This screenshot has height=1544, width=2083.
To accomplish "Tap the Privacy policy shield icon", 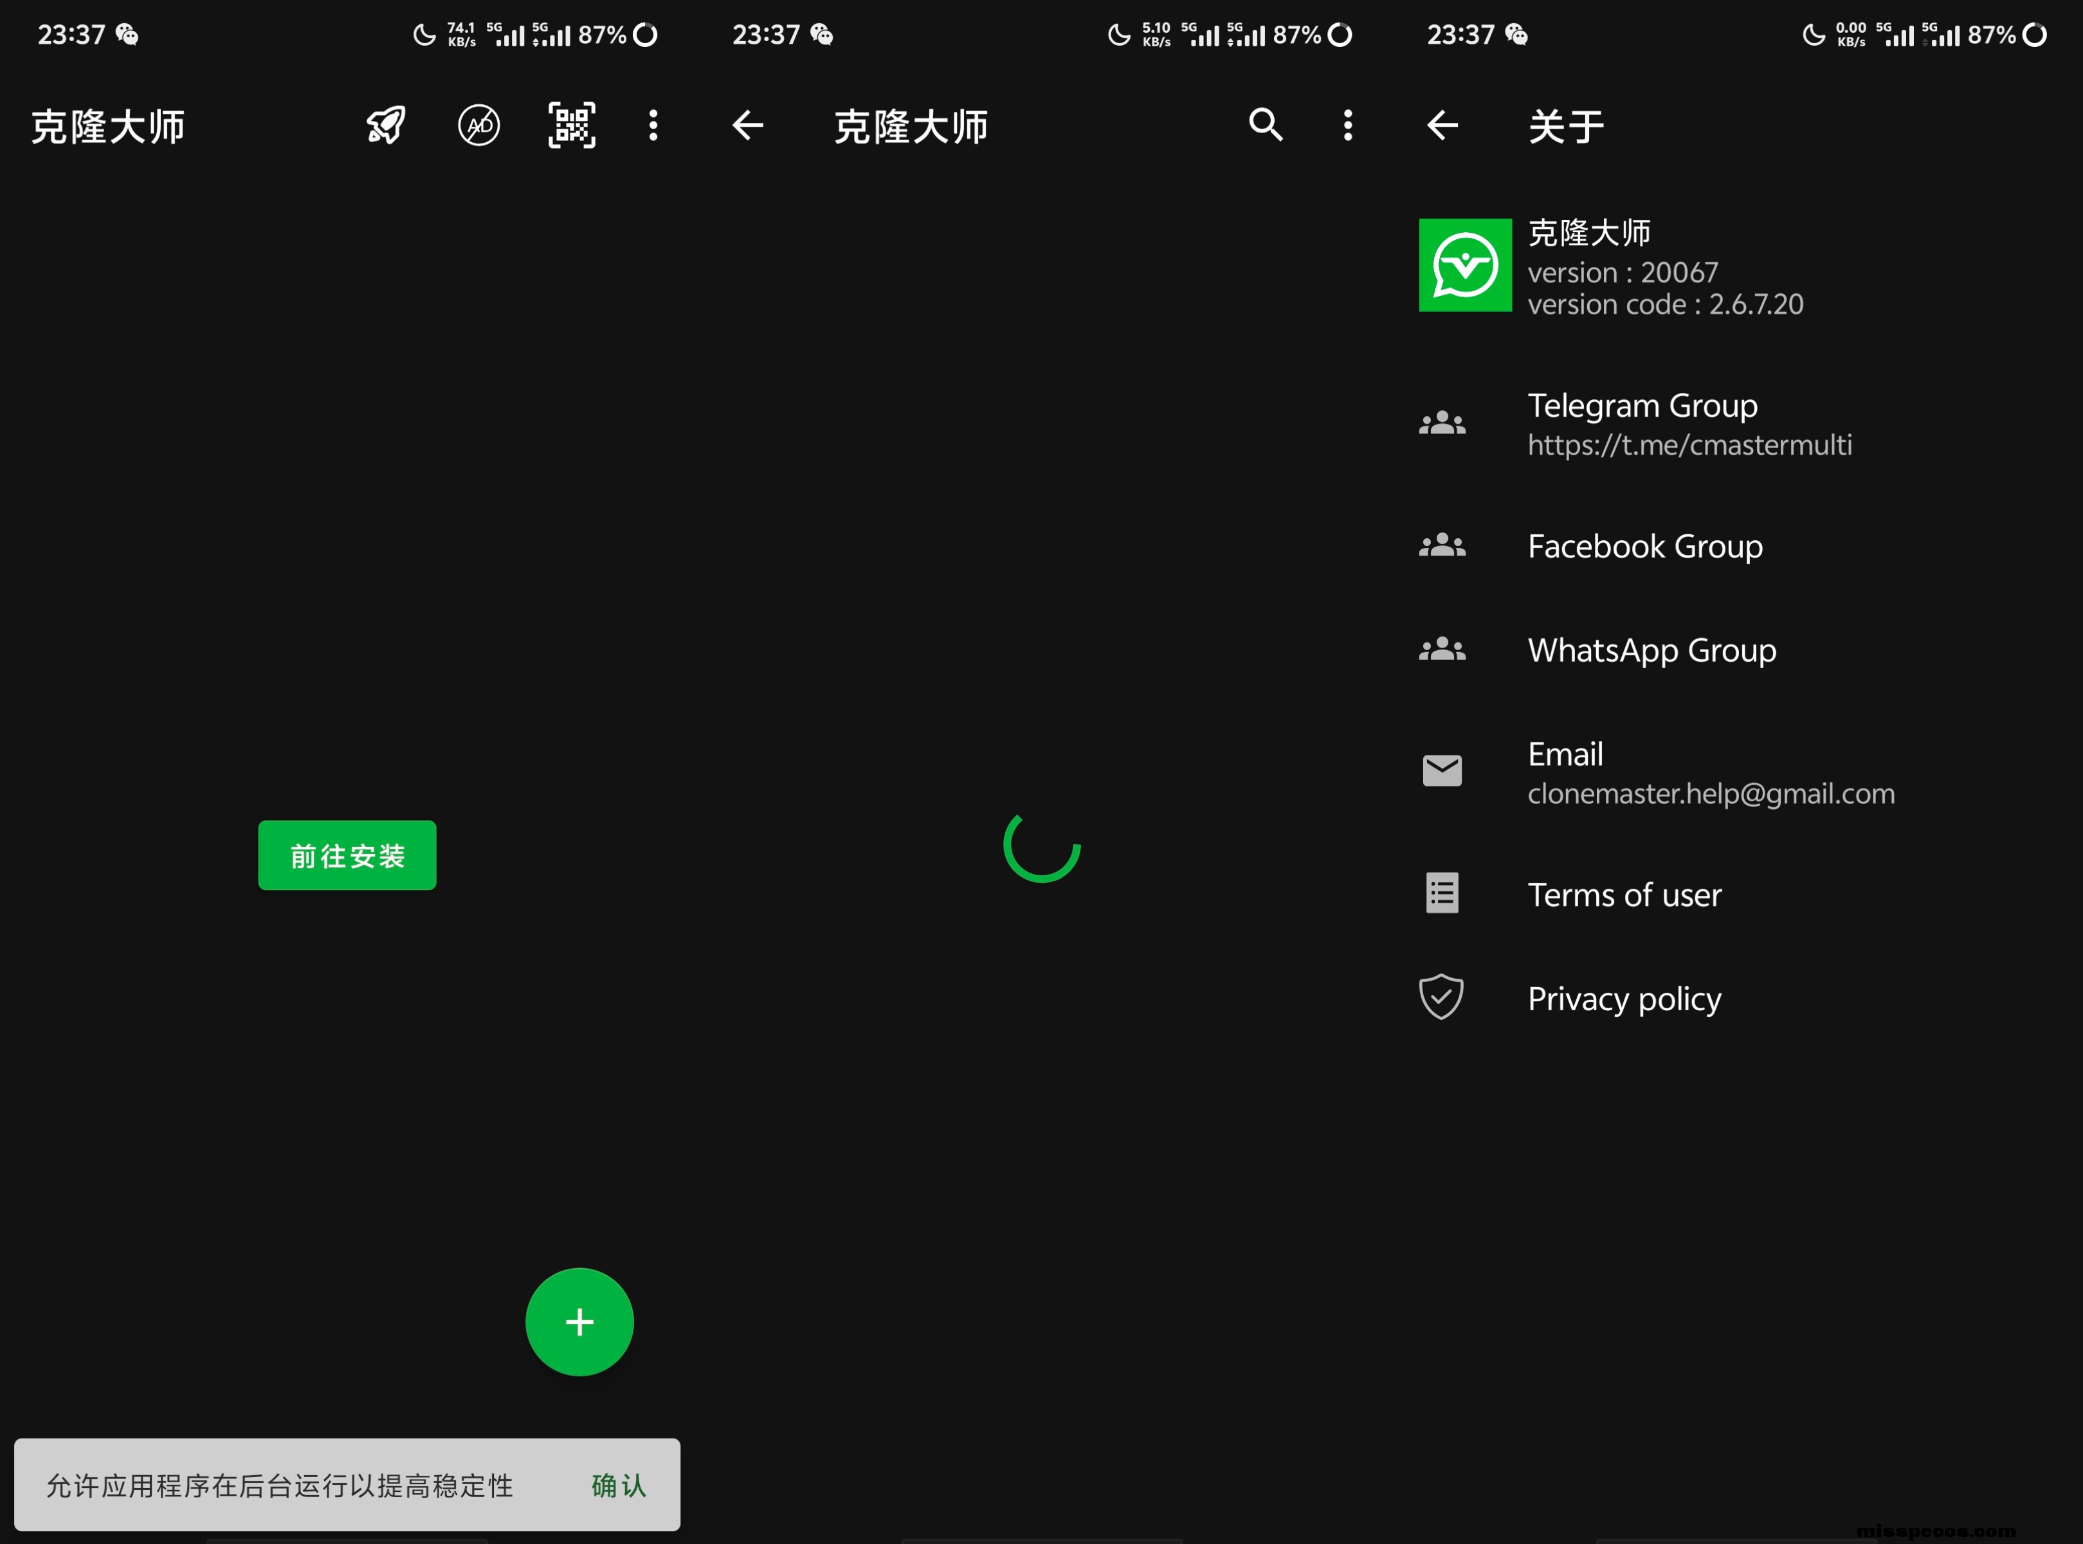I will pyautogui.click(x=1441, y=997).
